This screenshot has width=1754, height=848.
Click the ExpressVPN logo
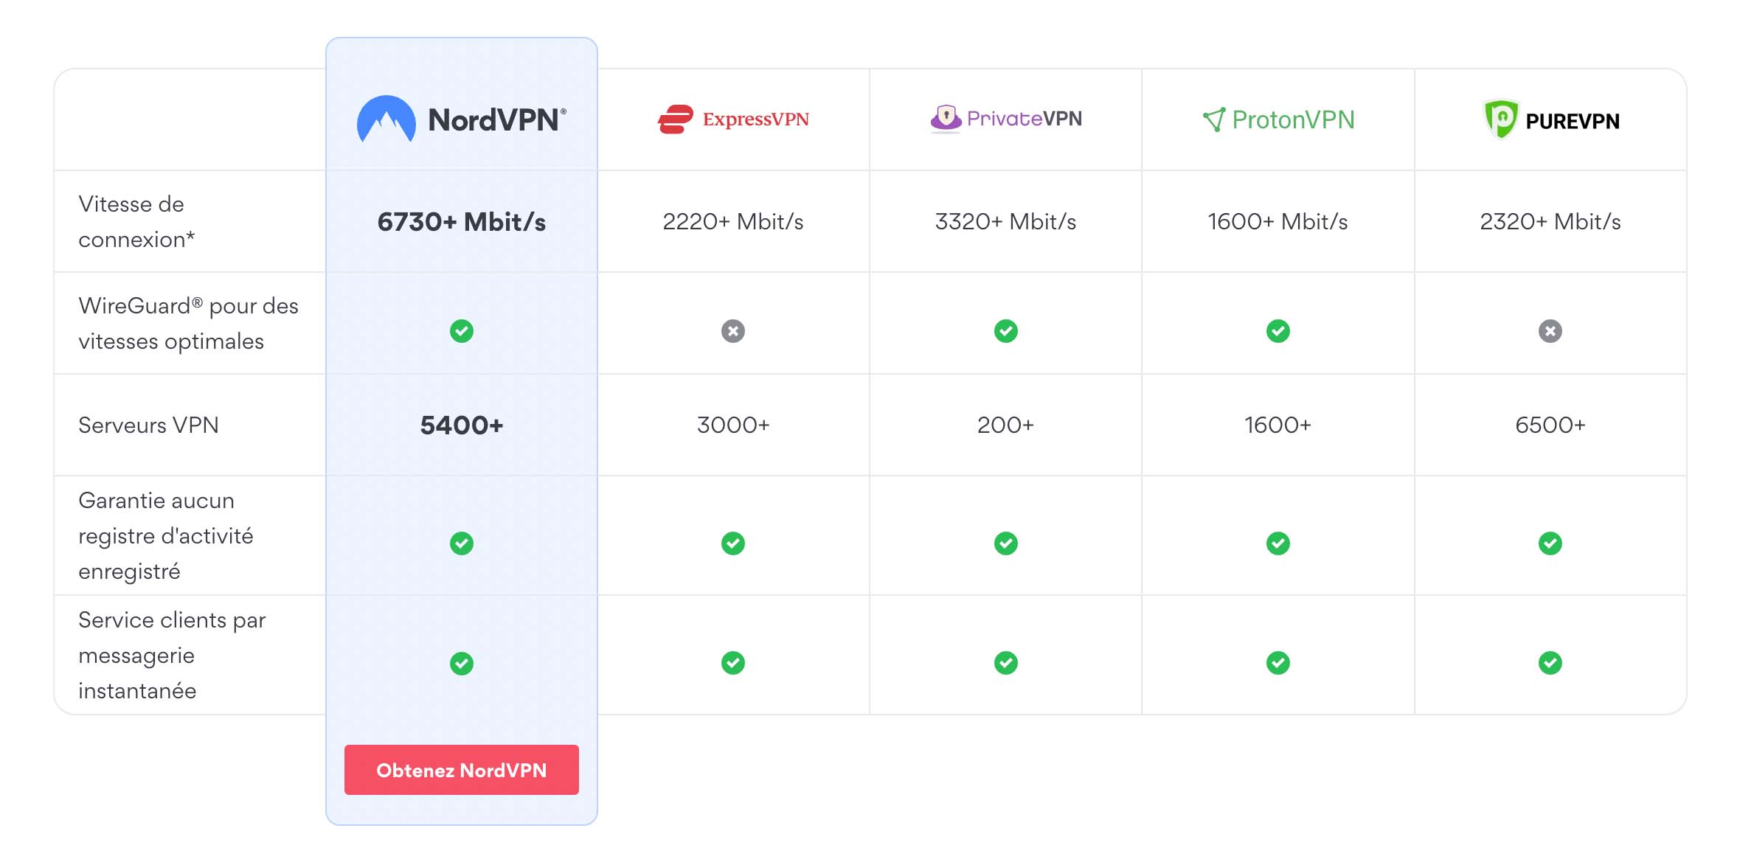coord(733,119)
